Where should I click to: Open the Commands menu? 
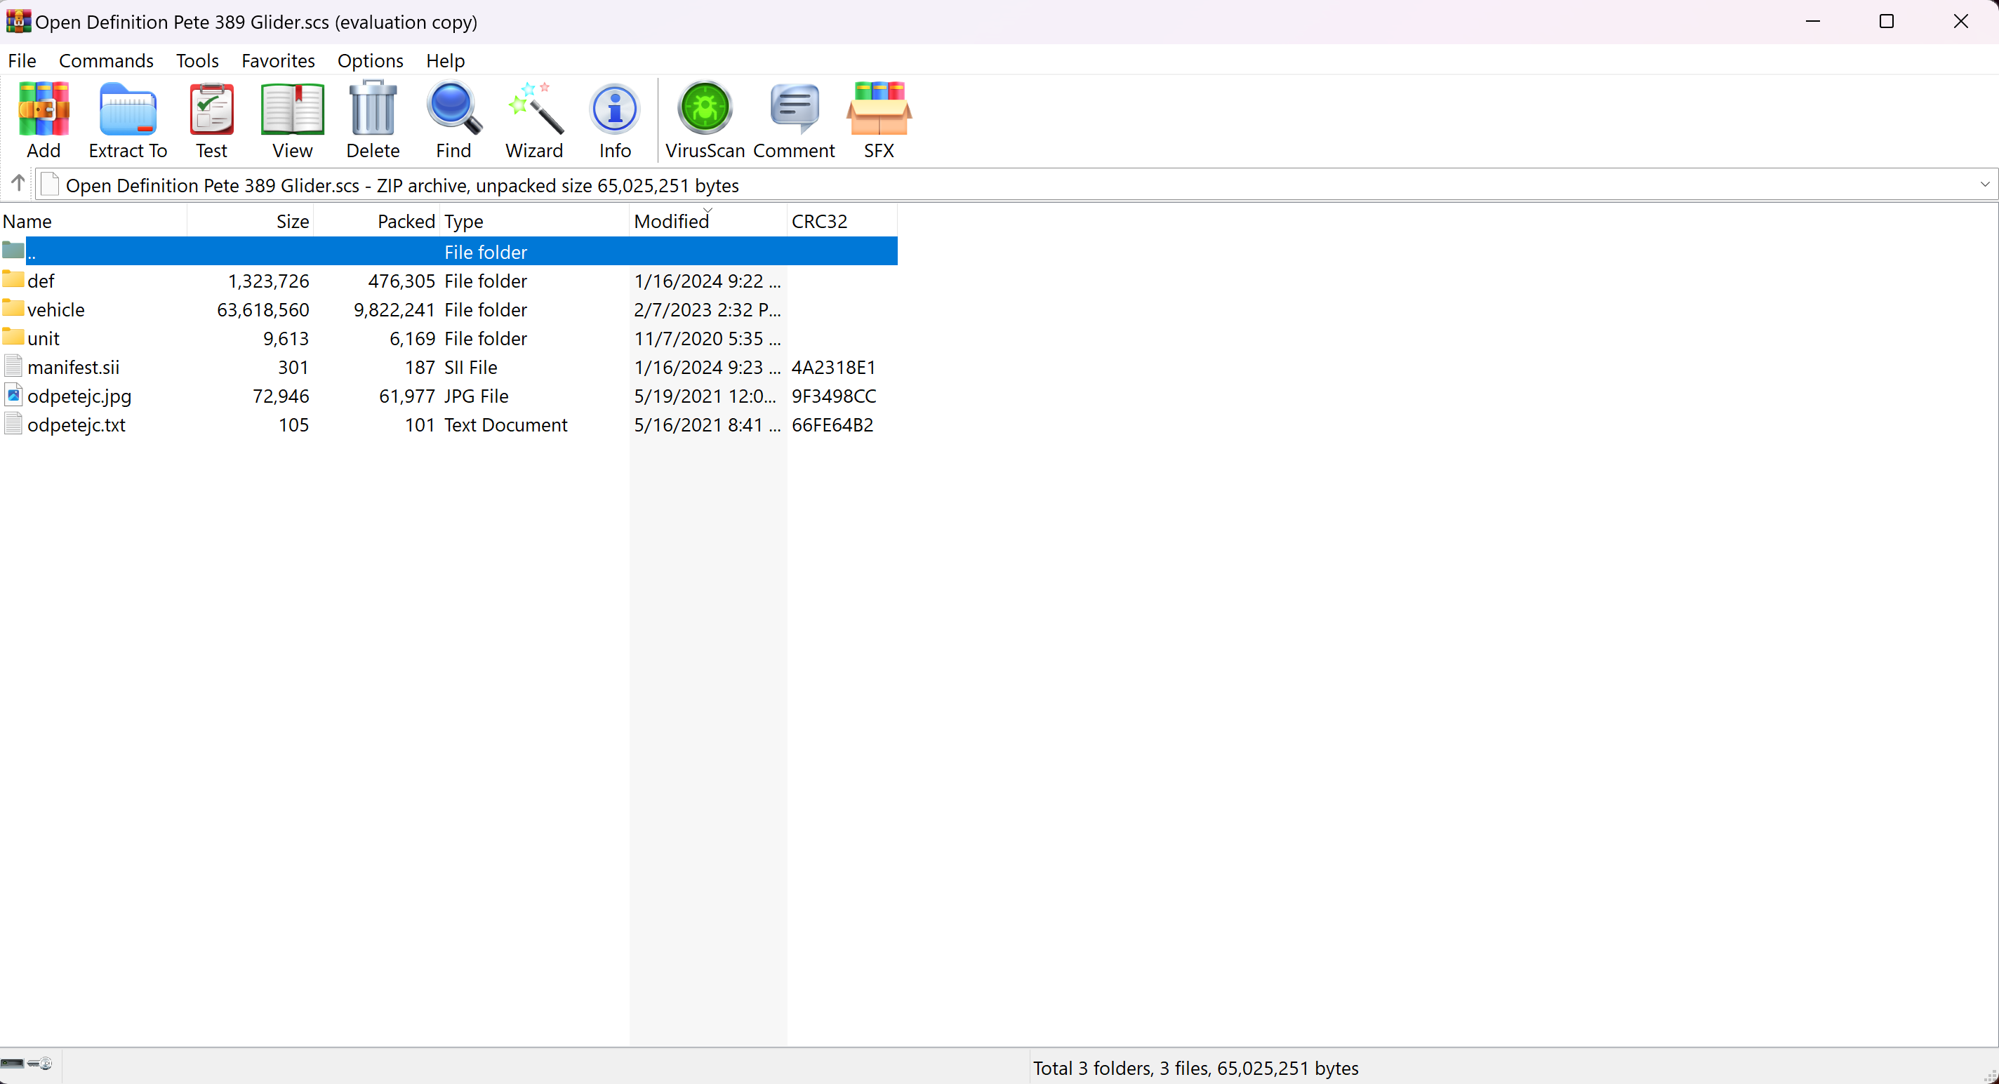click(x=106, y=60)
